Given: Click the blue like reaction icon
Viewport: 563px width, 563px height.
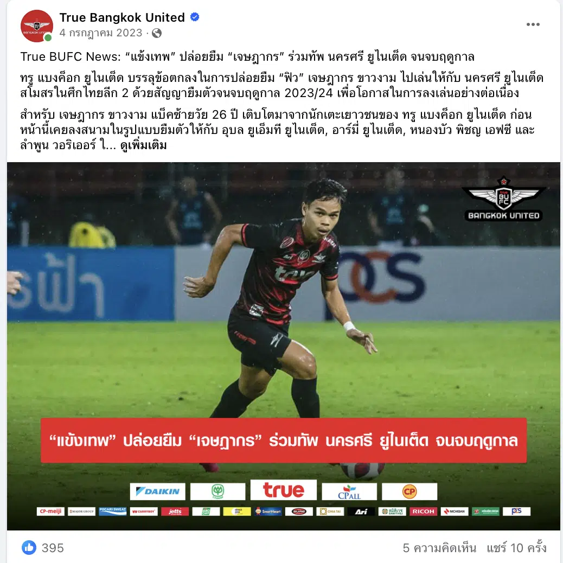Looking at the screenshot, I should tap(29, 548).
